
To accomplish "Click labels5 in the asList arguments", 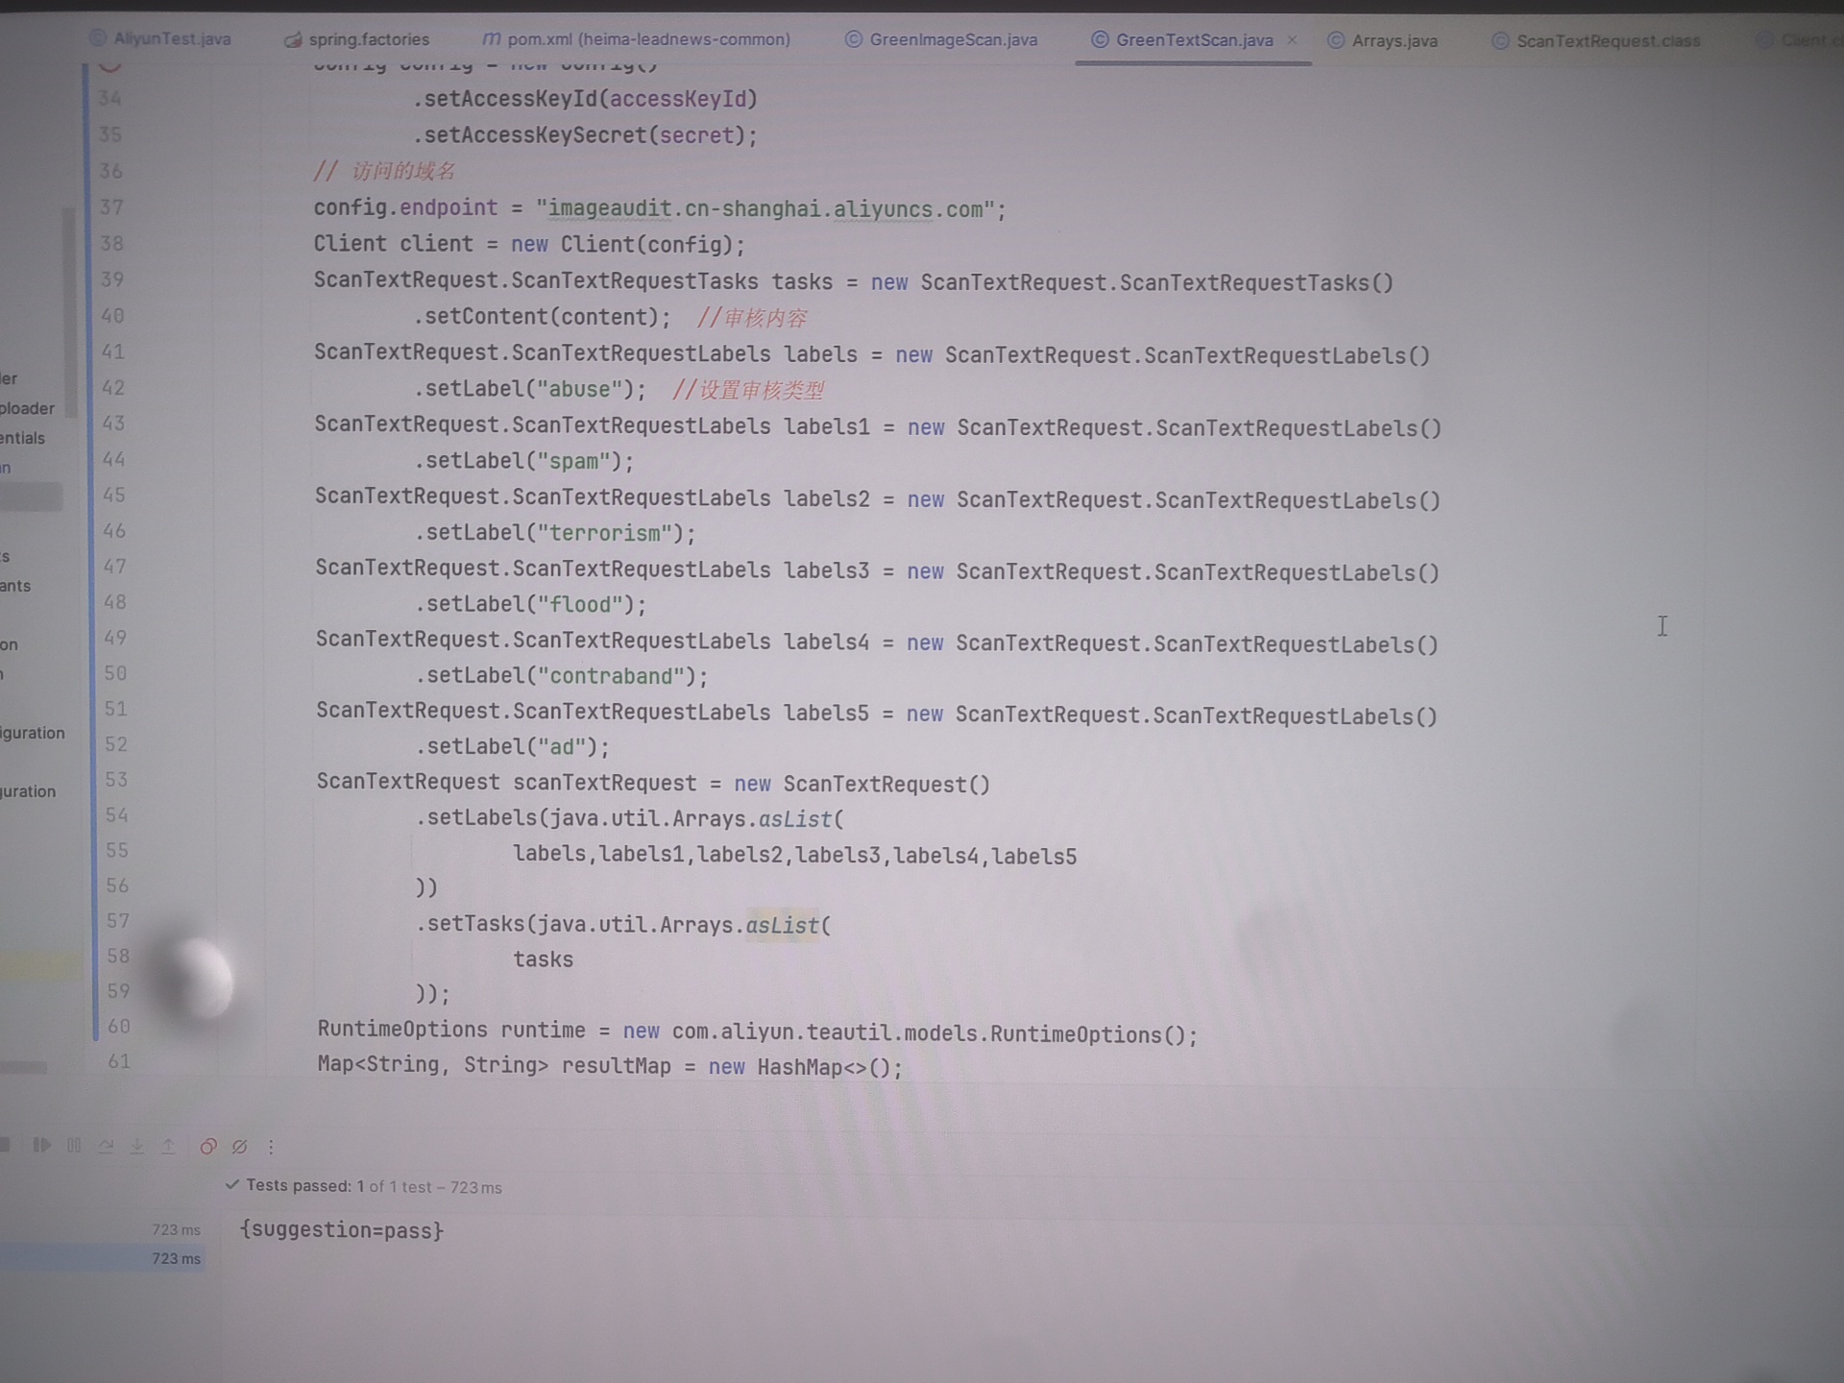I will pos(1033,857).
